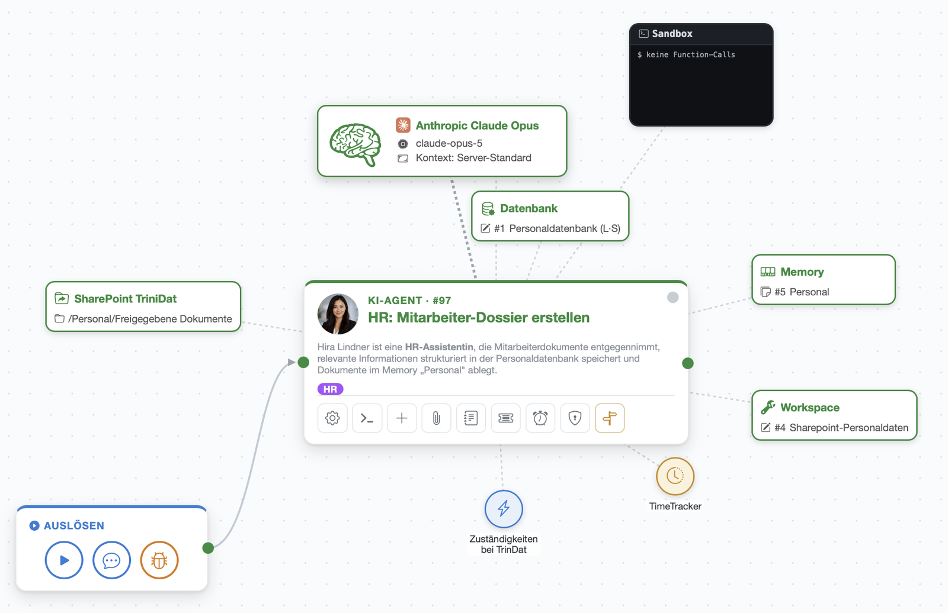The image size is (948, 613).
Task: Click the Workspace wrench icon
Action: 768,407
